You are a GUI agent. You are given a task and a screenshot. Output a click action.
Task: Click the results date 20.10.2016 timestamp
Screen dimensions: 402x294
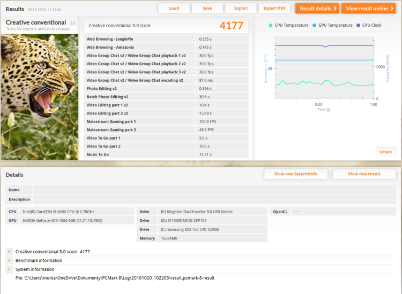click(44, 10)
